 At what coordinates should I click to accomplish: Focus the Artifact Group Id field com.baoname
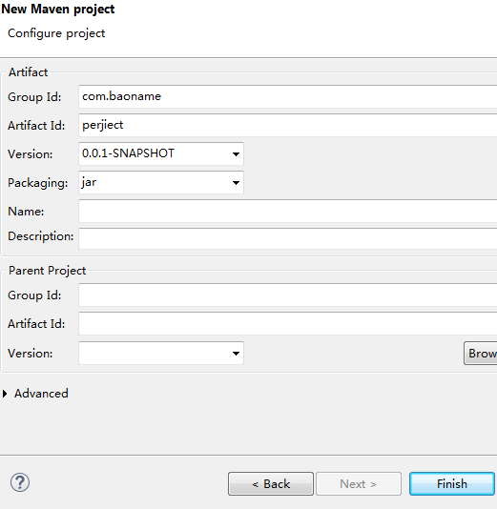[288, 96]
